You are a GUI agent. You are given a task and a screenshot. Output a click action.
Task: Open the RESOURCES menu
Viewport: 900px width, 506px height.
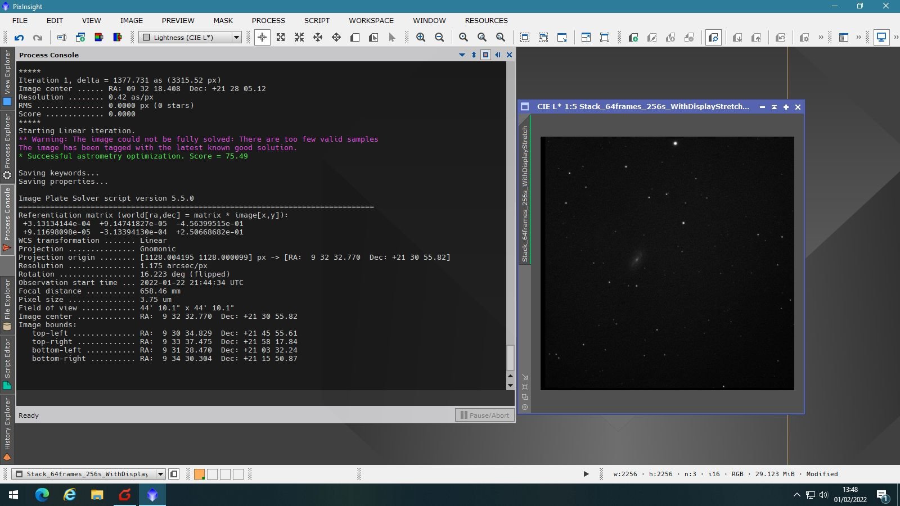[486, 20]
